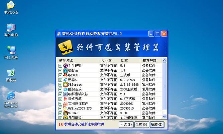223x134 pixels.
Task: Uncheck the 迅雷5 checkbox
Action: (x=60, y=80)
